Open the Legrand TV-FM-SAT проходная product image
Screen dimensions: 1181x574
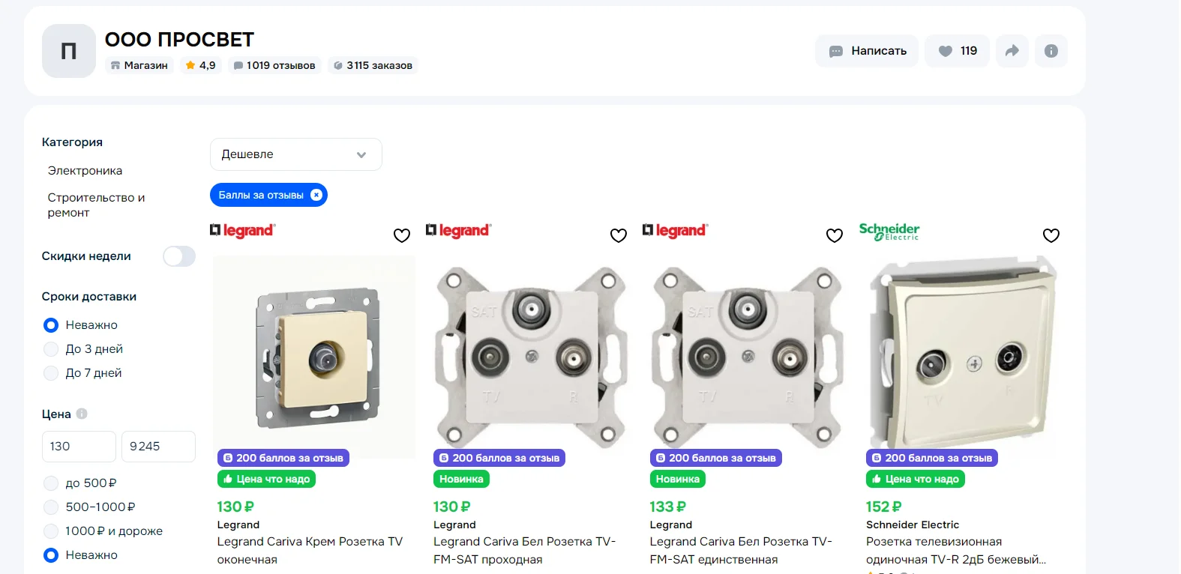[531, 357]
